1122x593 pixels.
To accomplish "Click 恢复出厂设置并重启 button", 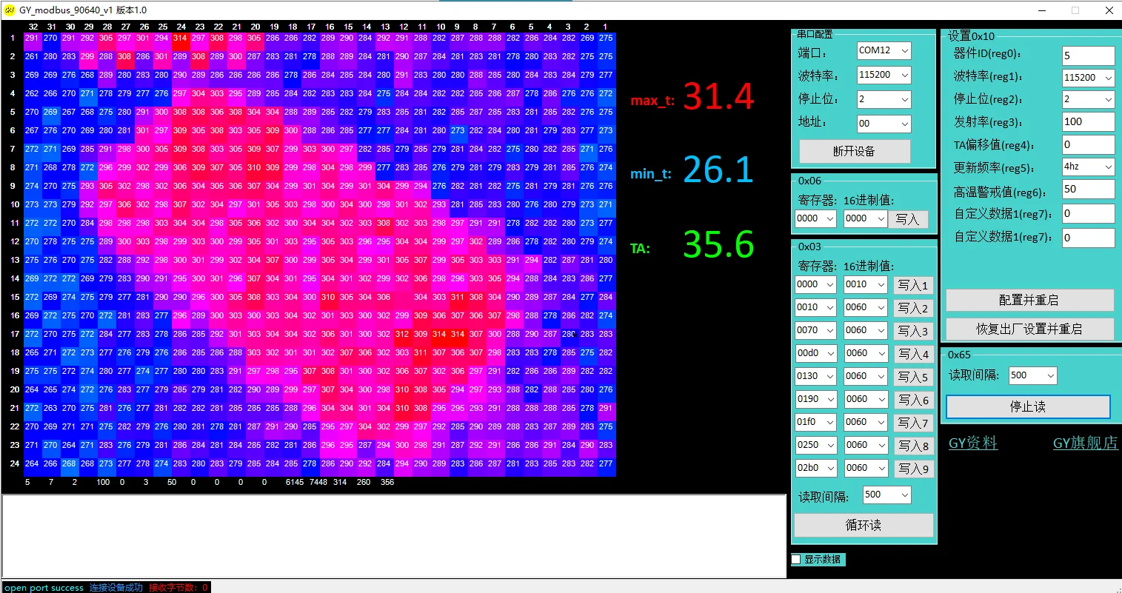I will point(1029,329).
